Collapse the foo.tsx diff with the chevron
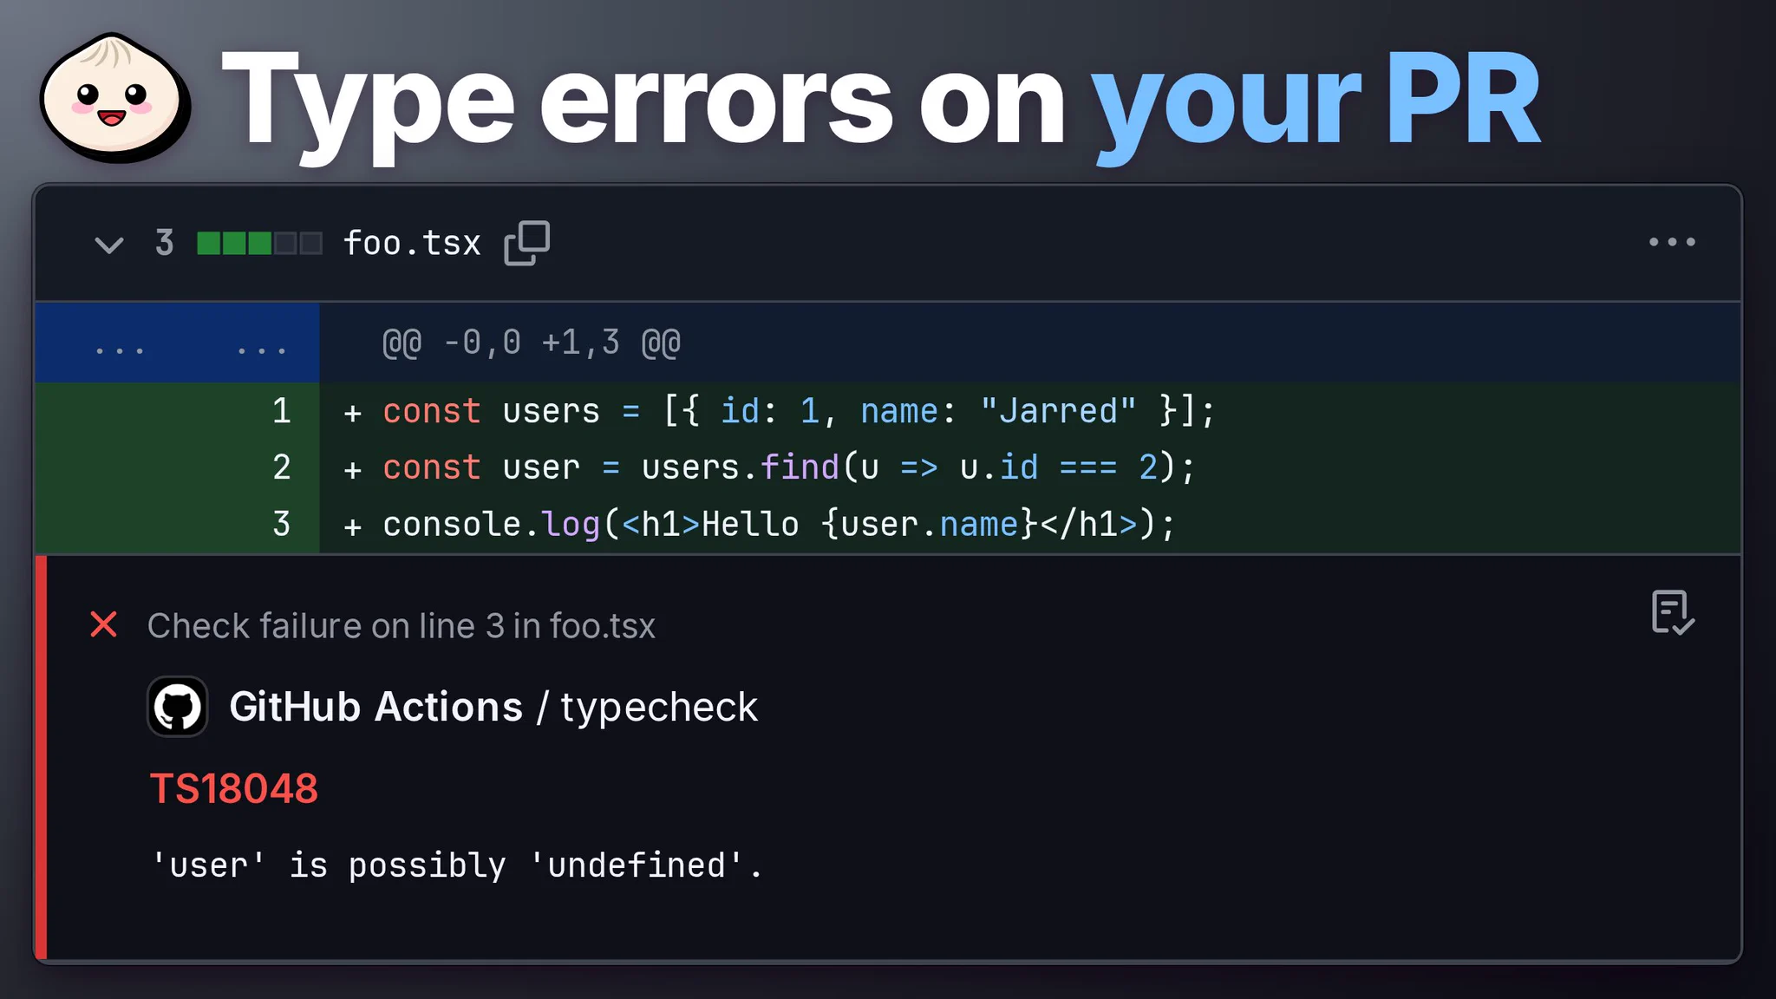The image size is (1776, 999). click(x=108, y=245)
